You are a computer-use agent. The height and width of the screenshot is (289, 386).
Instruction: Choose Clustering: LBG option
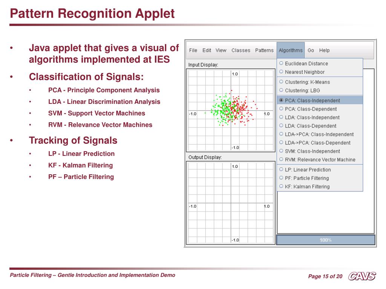point(320,90)
